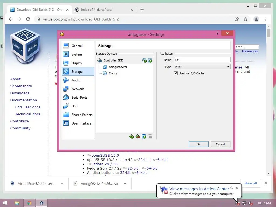Open the User Interface settings category
Image resolution: width=276 pixels, height=207 pixels.
click(x=78, y=123)
